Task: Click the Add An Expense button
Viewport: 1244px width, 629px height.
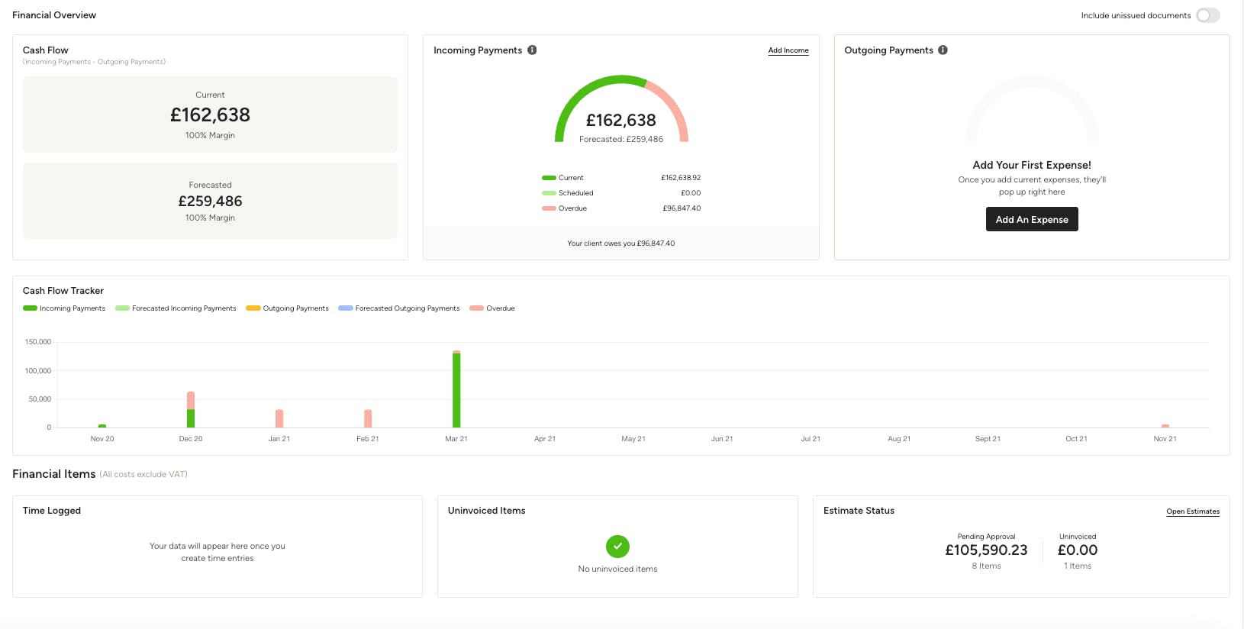Action: pyautogui.click(x=1032, y=219)
